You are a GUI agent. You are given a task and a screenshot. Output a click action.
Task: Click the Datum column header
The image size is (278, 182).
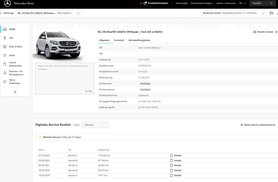coord(42,150)
